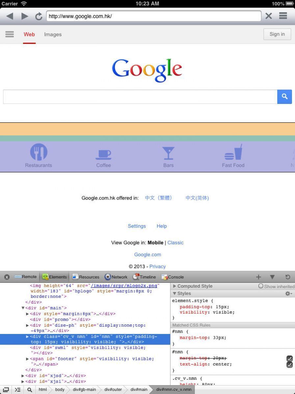Tap the Restaurants icon

coord(39,152)
